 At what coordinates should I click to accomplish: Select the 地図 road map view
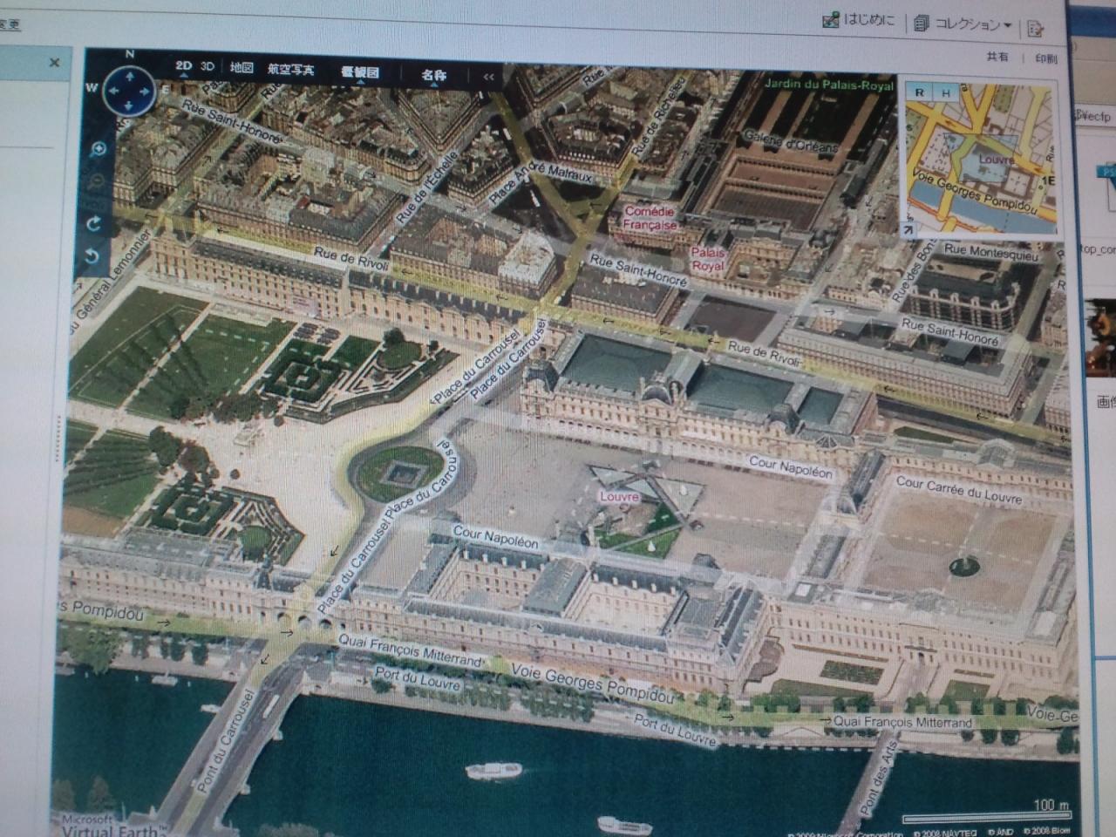pyautogui.click(x=242, y=67)
